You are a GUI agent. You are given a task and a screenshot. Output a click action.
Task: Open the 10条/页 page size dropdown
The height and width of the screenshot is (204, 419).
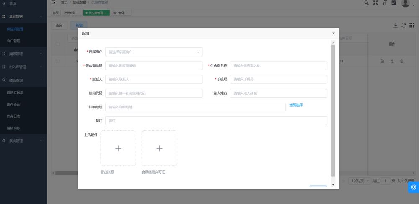coord(360,181)
